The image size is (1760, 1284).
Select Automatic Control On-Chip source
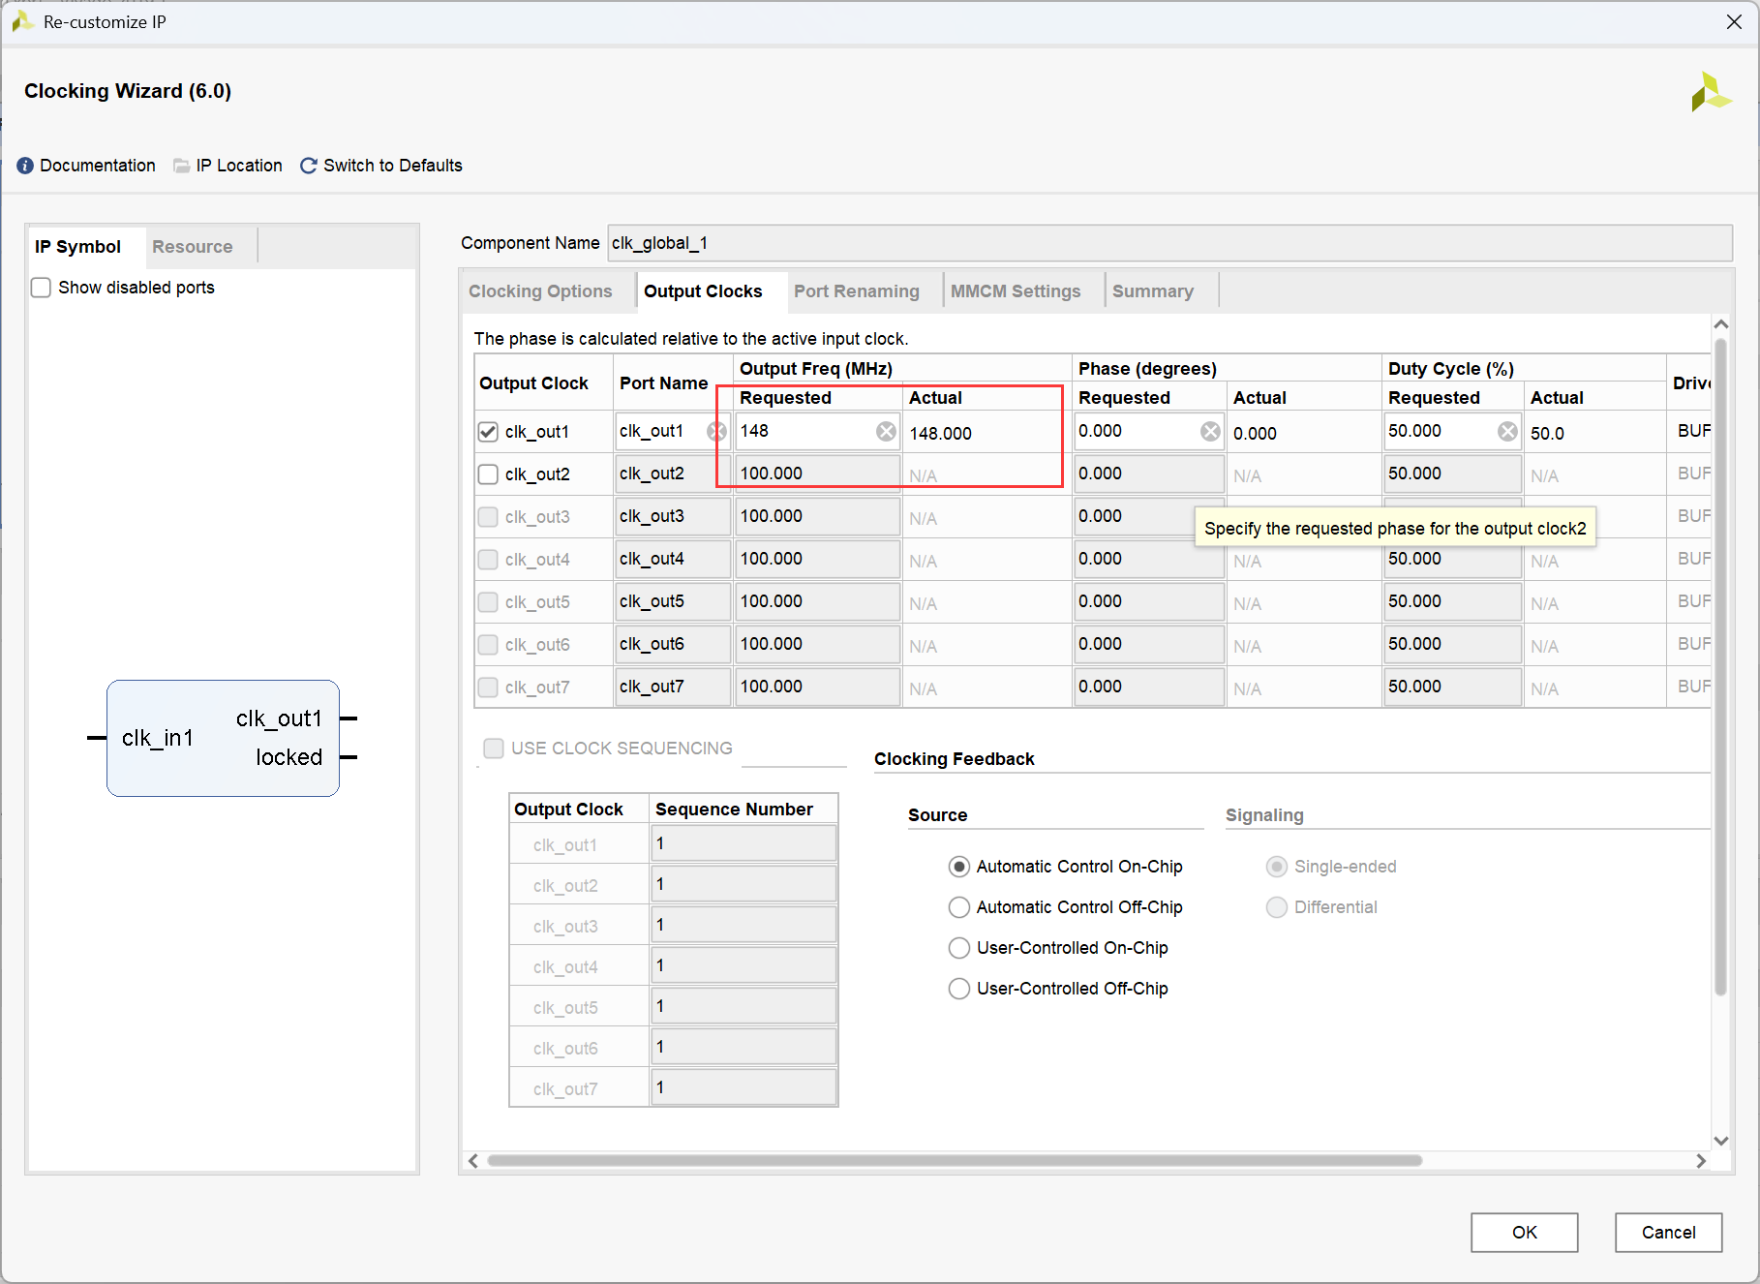click(x=958, y=867)
